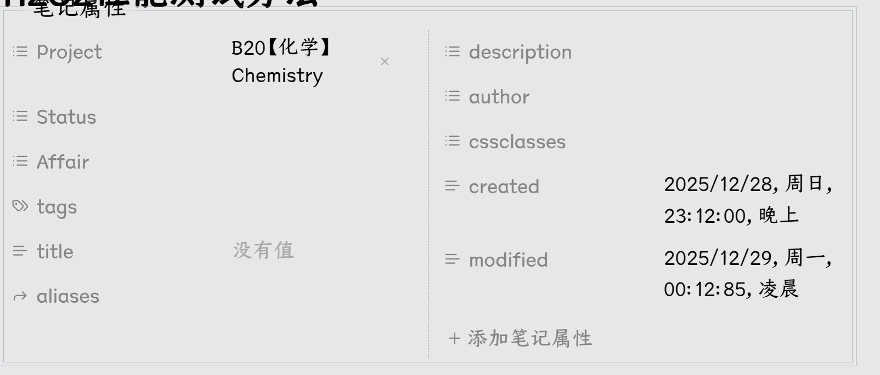Click the author property list icon

pos(453,96)
